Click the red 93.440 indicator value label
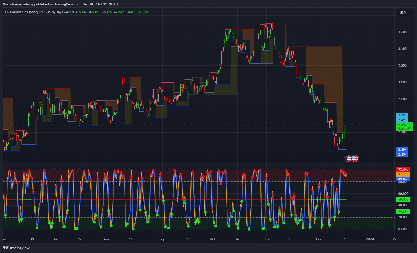Screen dimensions: 417x253 click(x=403, y=170)
